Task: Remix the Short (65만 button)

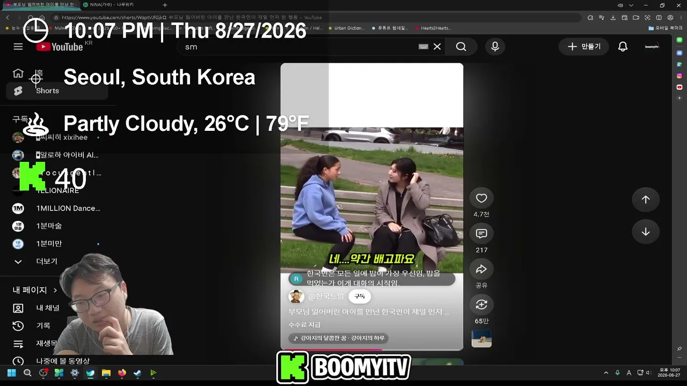Action: [x=481, y=305]
